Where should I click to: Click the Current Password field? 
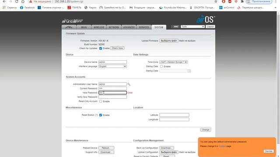pos(112,88)
